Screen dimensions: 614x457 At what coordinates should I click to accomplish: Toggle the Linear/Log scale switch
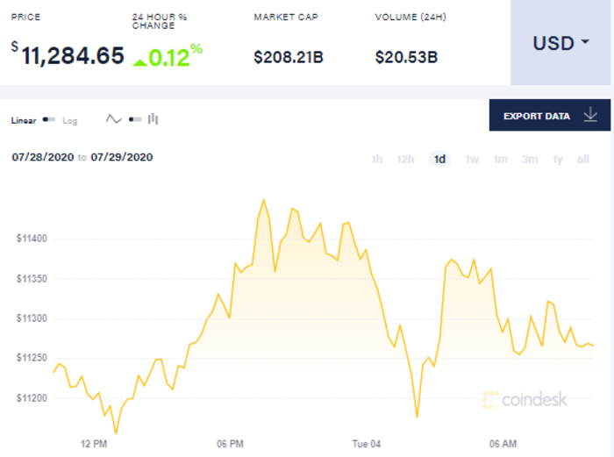49,120
